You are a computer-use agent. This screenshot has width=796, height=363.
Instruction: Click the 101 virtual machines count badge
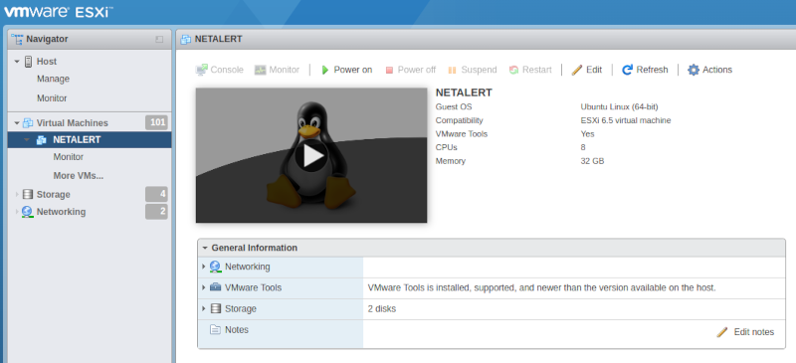[156, 122]
